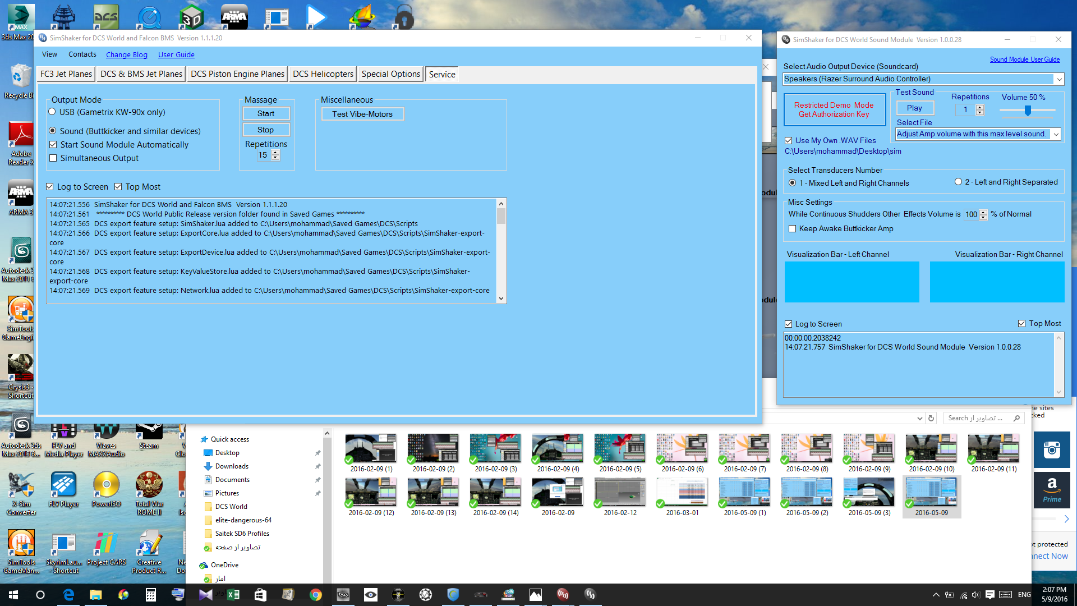Click the Explorer search box

click(x=983, y=418)
